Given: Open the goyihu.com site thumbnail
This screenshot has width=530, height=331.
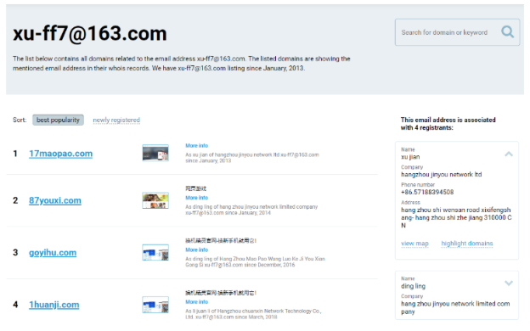Looking at the screenshot, I should pyautogui.click(x=155, y=253).
